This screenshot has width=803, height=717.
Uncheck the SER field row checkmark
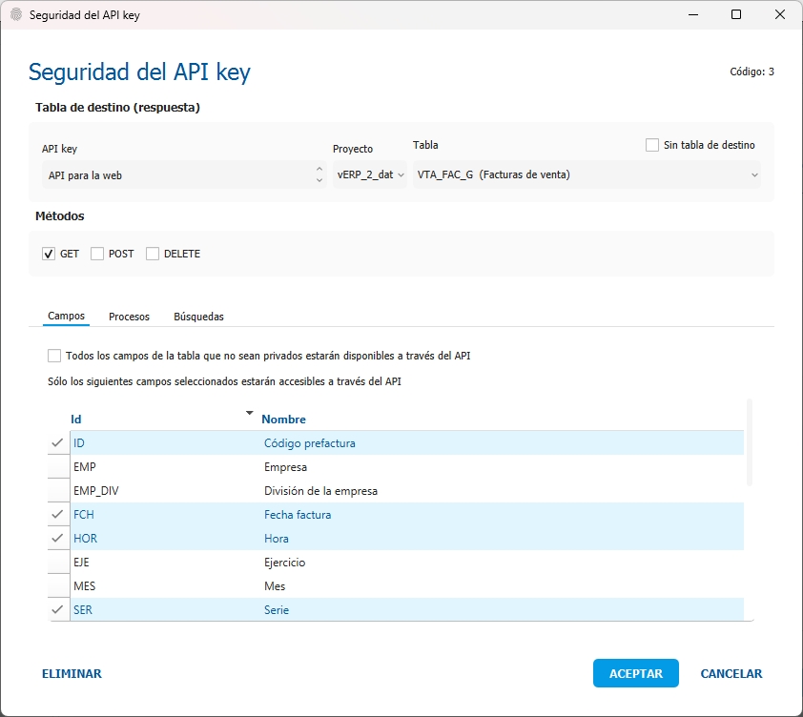58,610
